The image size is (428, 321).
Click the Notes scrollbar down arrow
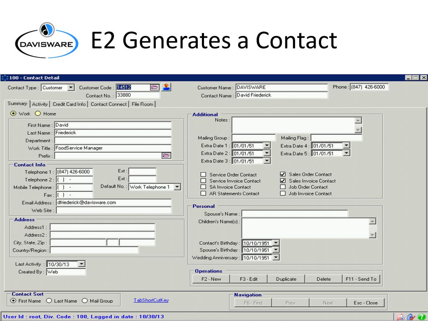(358, 130)
